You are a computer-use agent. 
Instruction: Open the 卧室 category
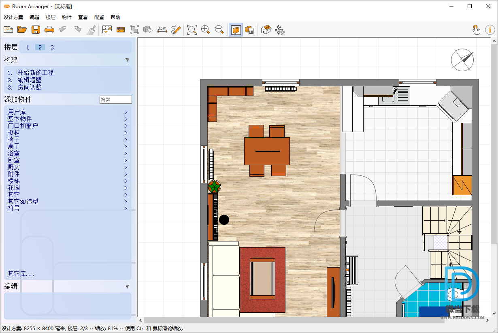pos(68,160)
